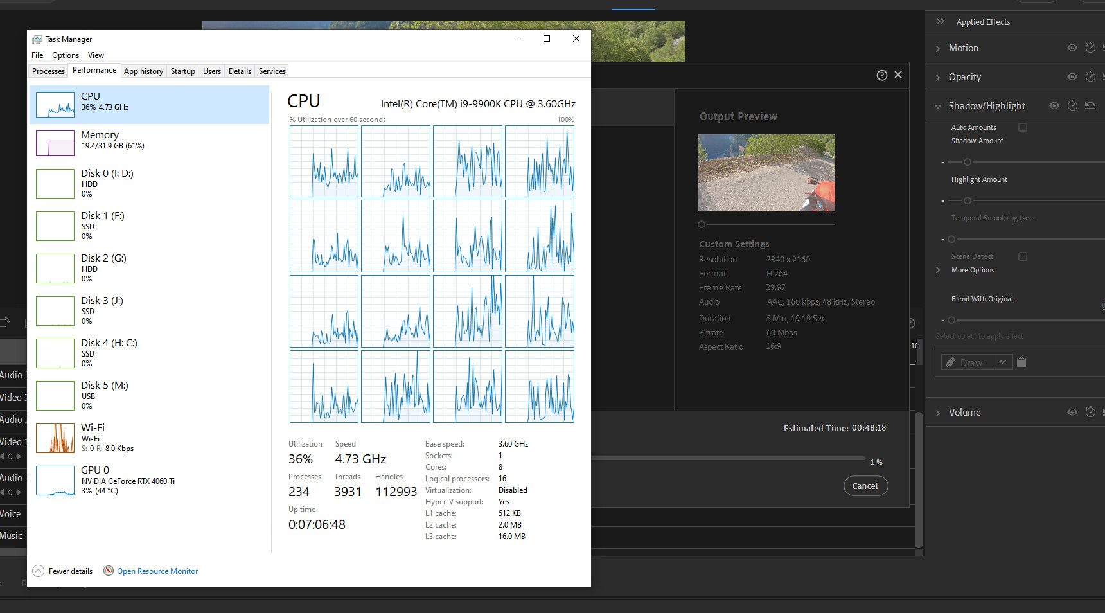This screenshot has height=613, width=1105.
Task: Click the Motion stopwatch keyframe icon
Action: (x=1090, y=48)
